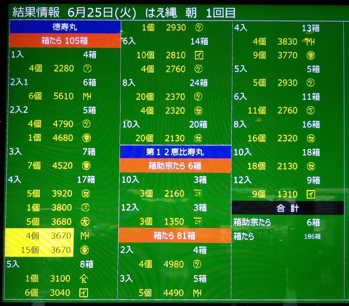This screenshot has height=306, width=349.
Task: Click the circled セ mark beside 3920
Action: (87, 194)
